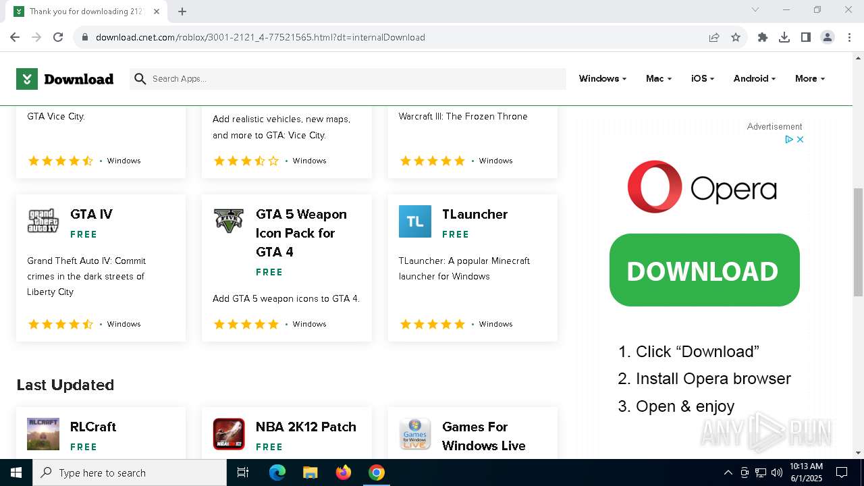Screen dimensions: 864x486
Task: Click the NBA 2K12 Patch icon
Action: pos(229,434)
